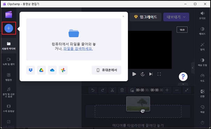Click the scissors split tool
211x129 pixels.
click(112, 90)
